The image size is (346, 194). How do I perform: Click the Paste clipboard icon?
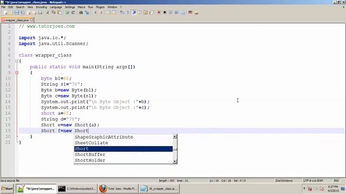pyautogui.click(x=59, y=12)
